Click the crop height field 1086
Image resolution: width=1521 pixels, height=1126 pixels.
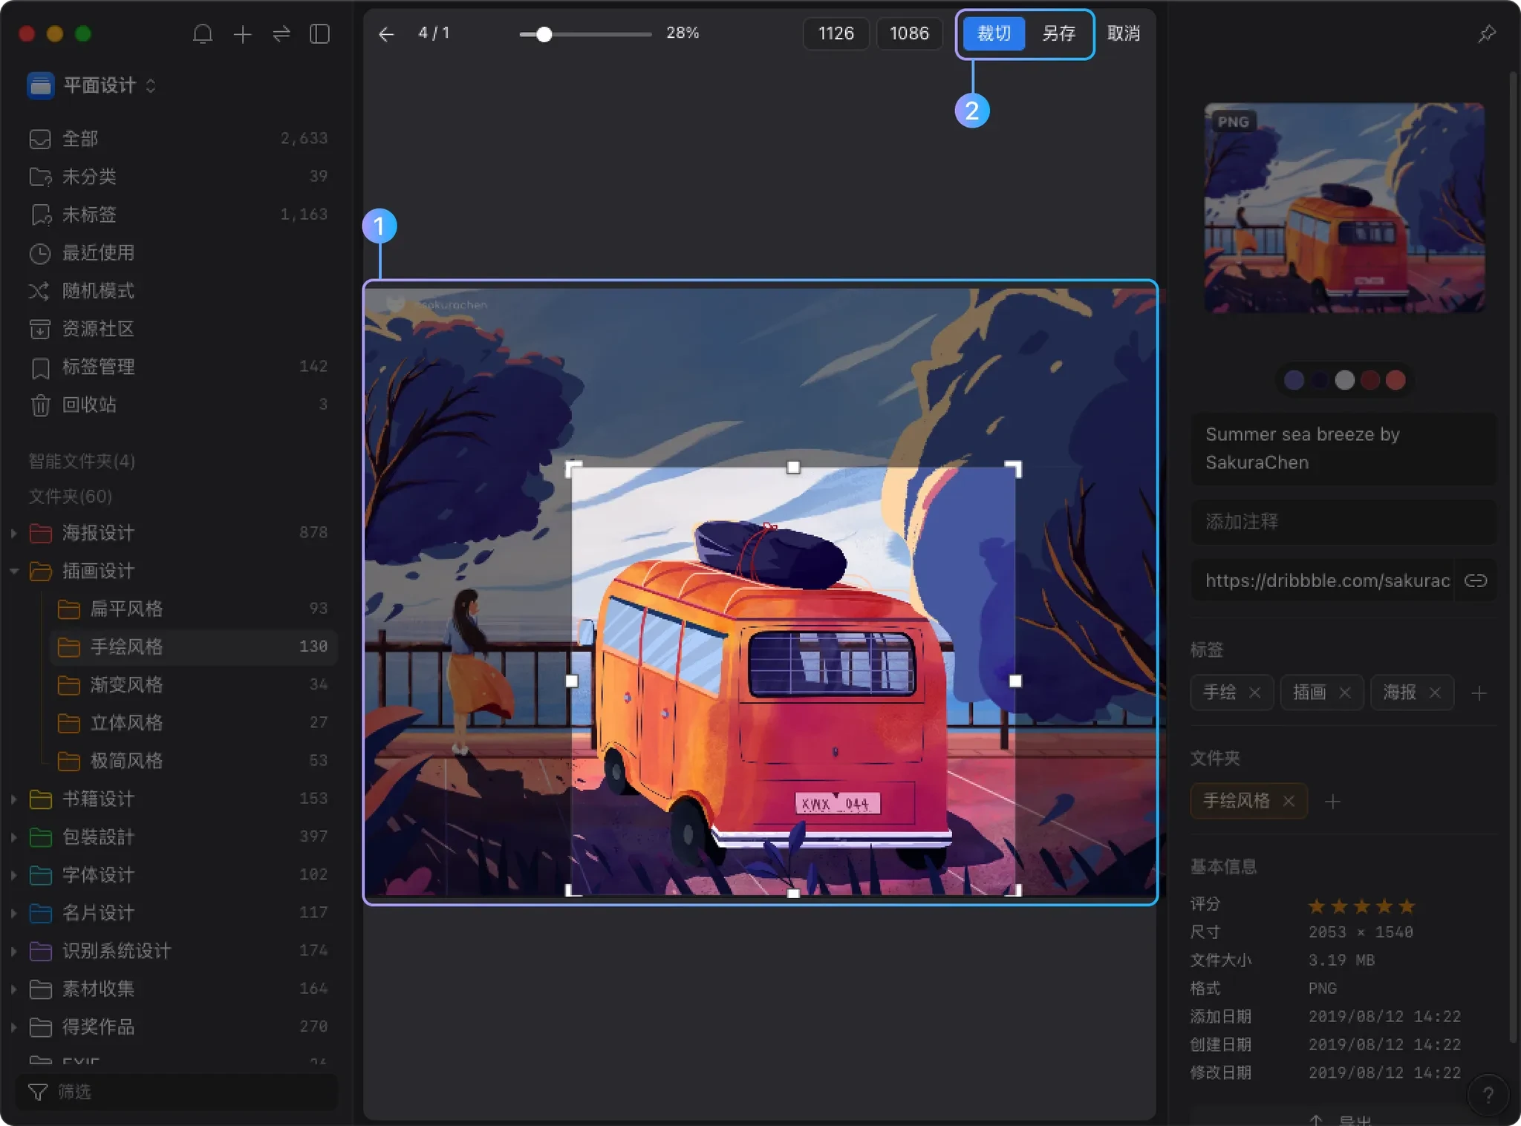point(909,33)
